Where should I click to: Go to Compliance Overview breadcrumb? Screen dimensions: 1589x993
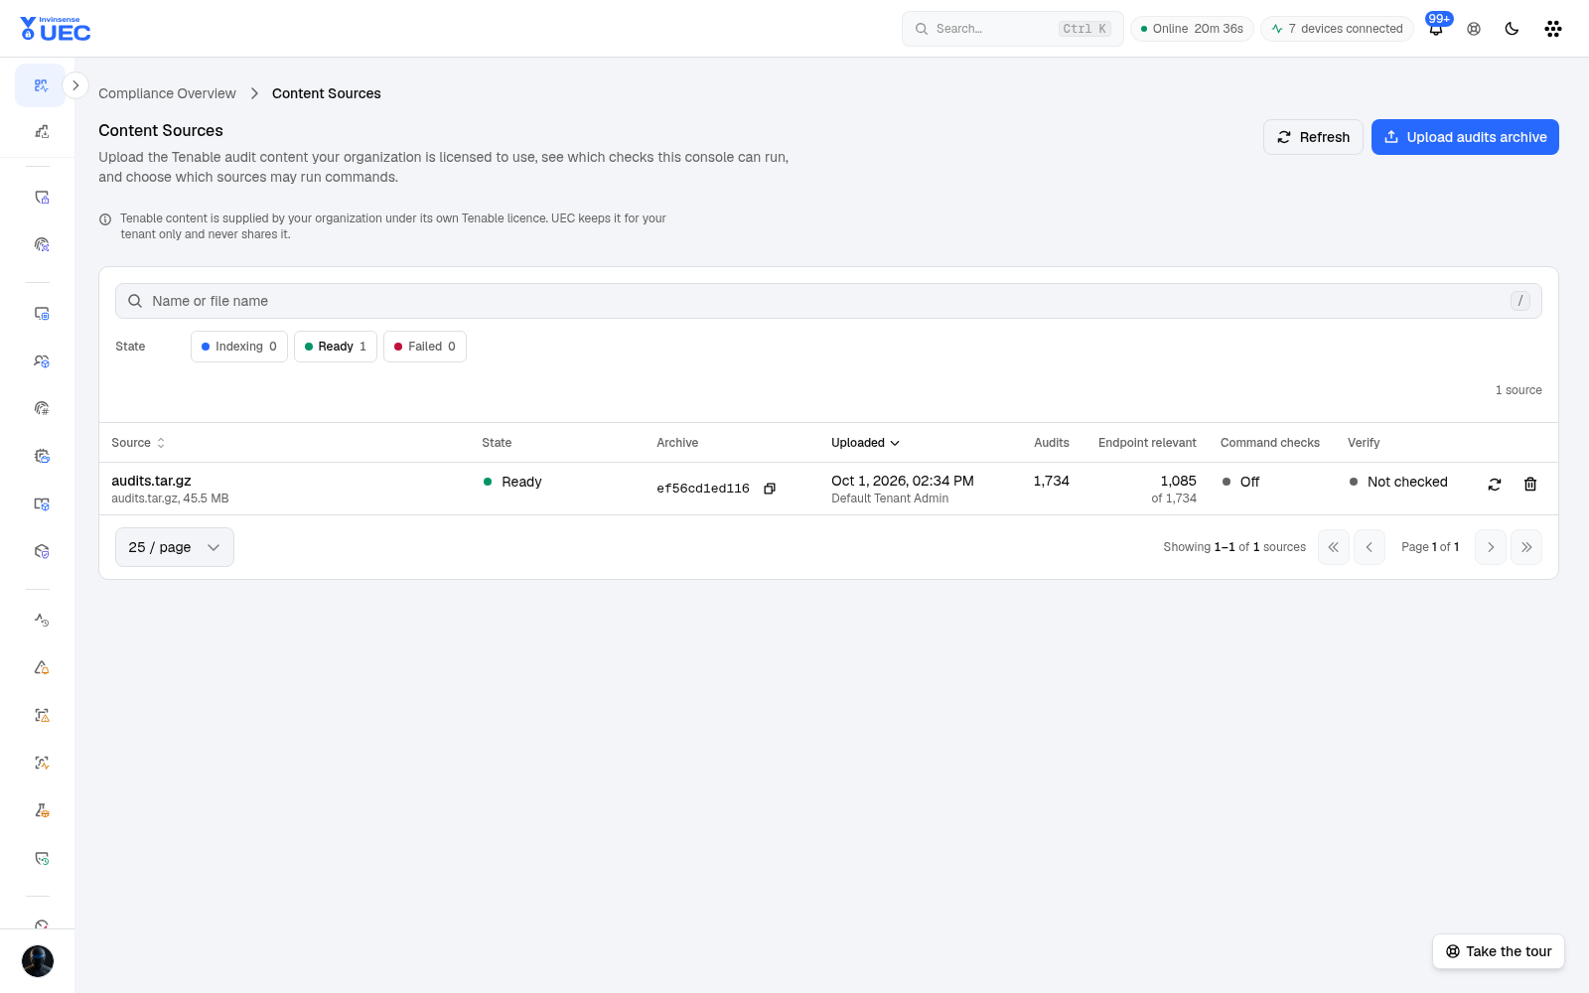tap(167, 93)
